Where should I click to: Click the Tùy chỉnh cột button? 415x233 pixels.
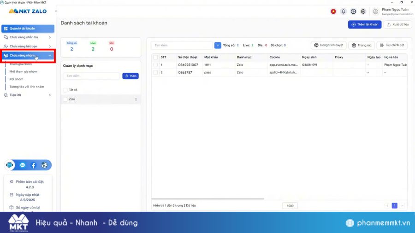point(392,45)
